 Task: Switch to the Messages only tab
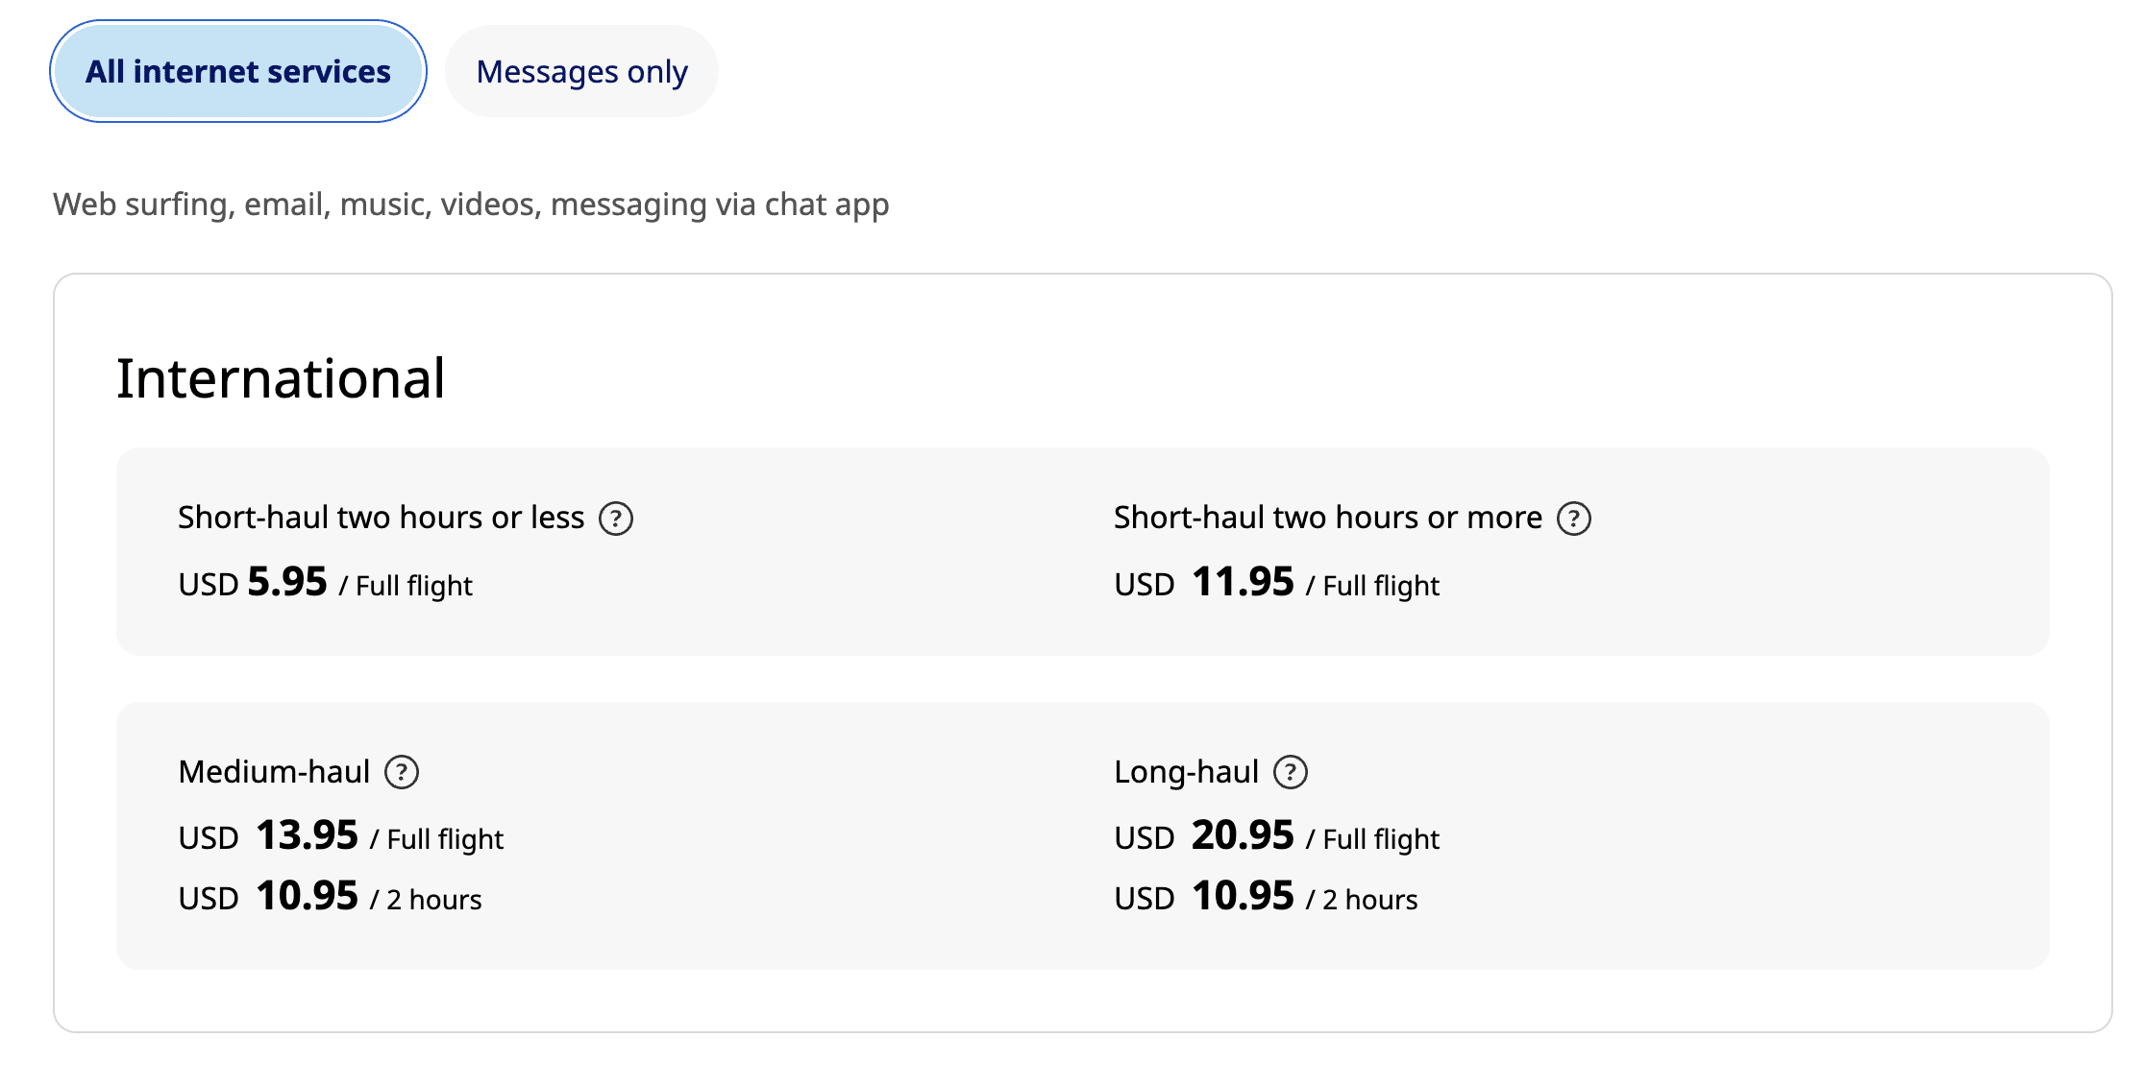[x=581, y=72]
